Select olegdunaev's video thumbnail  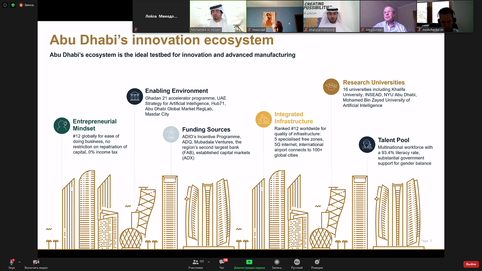point(388,16)
